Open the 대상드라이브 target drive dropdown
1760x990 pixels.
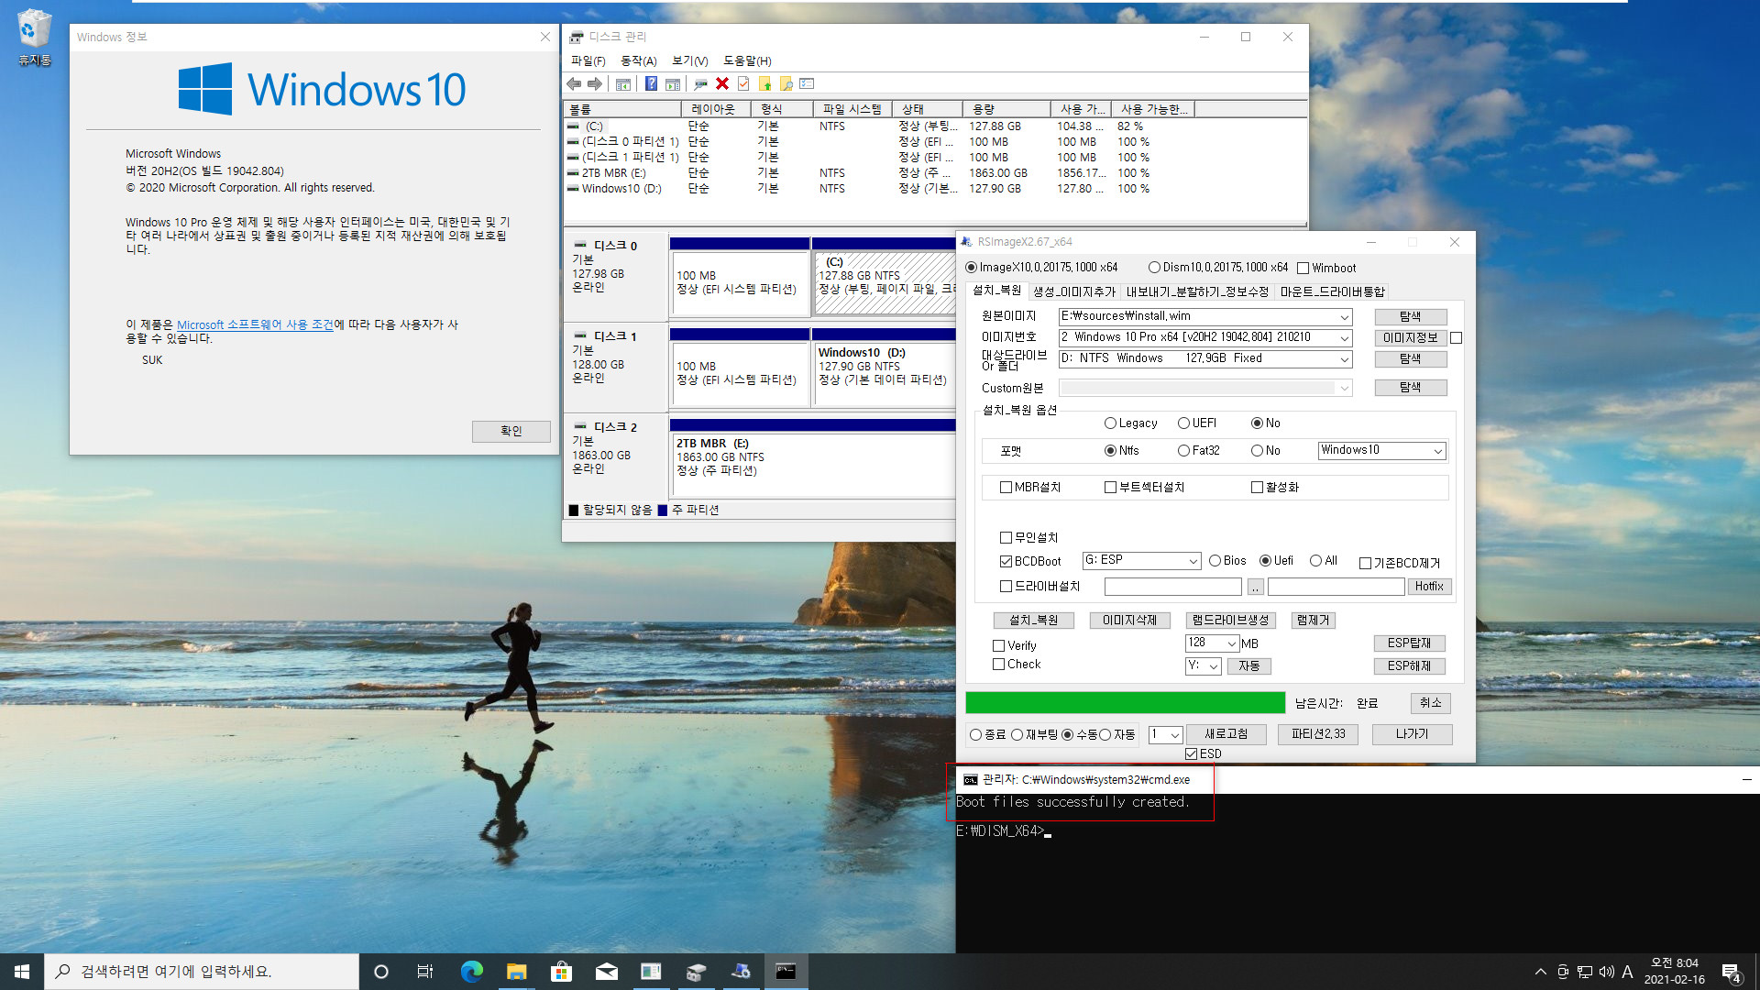(1344, 358)
